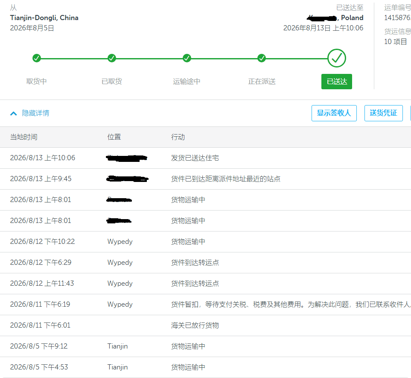411x378 pixels.
Task: Click origin text Tianjin-Dongli, China
Action: (x=44, y=18)
